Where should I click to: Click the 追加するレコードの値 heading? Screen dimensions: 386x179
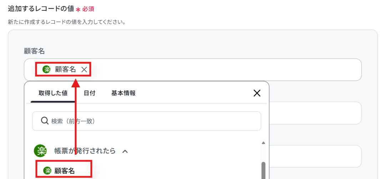[x=41, y=9]
